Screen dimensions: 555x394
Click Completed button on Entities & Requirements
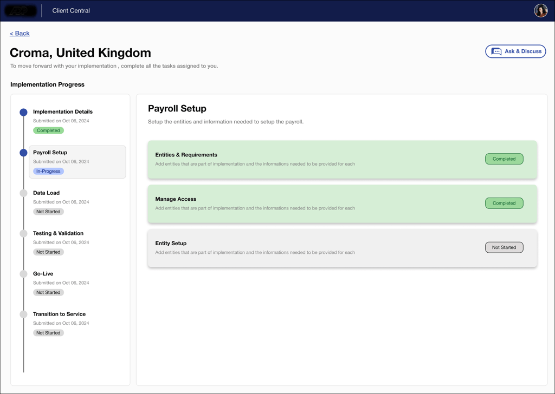(504, 159)
